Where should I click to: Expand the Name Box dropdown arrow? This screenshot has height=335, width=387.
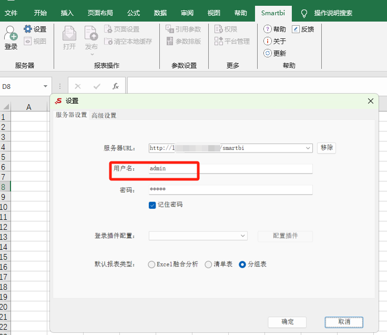[45, 86]
